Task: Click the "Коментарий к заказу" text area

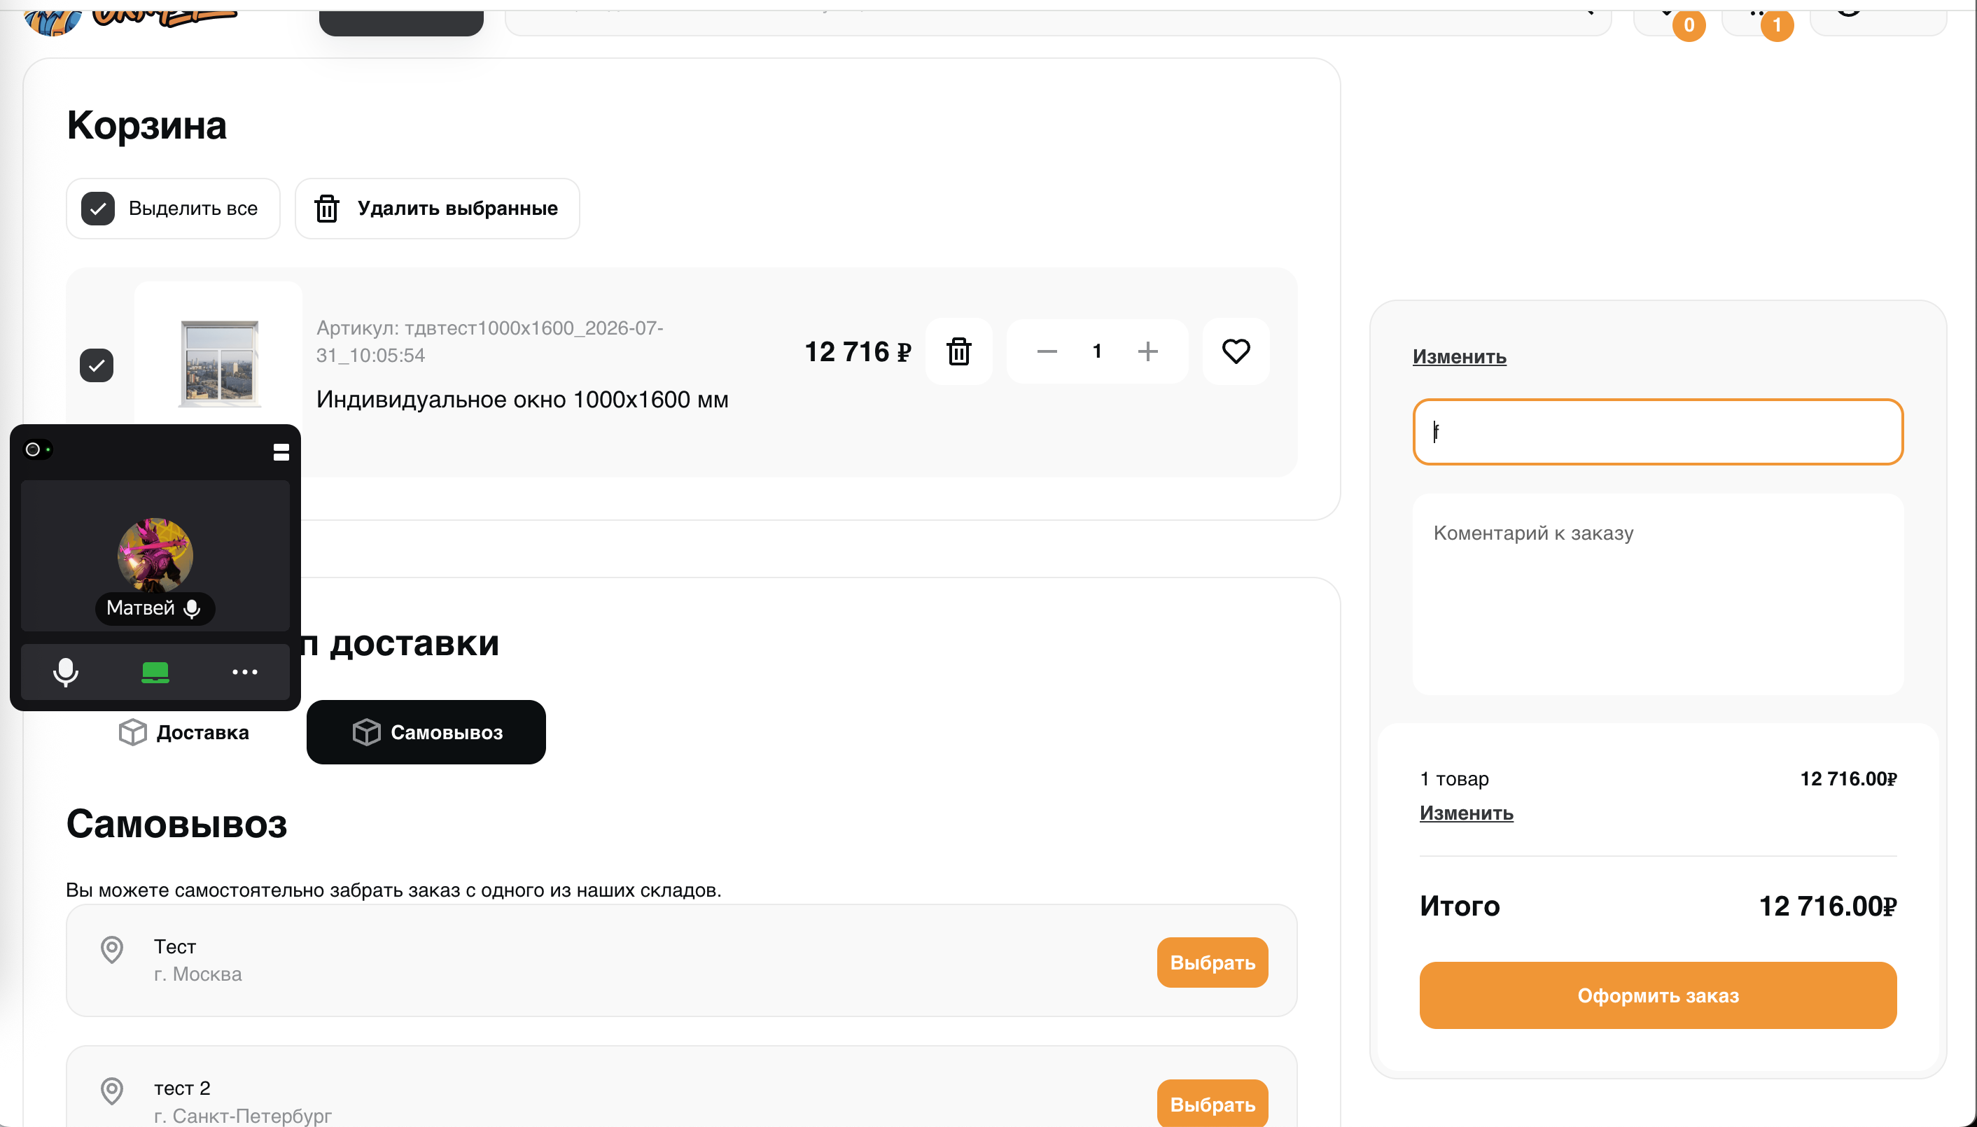Action: coord(1657,594)
